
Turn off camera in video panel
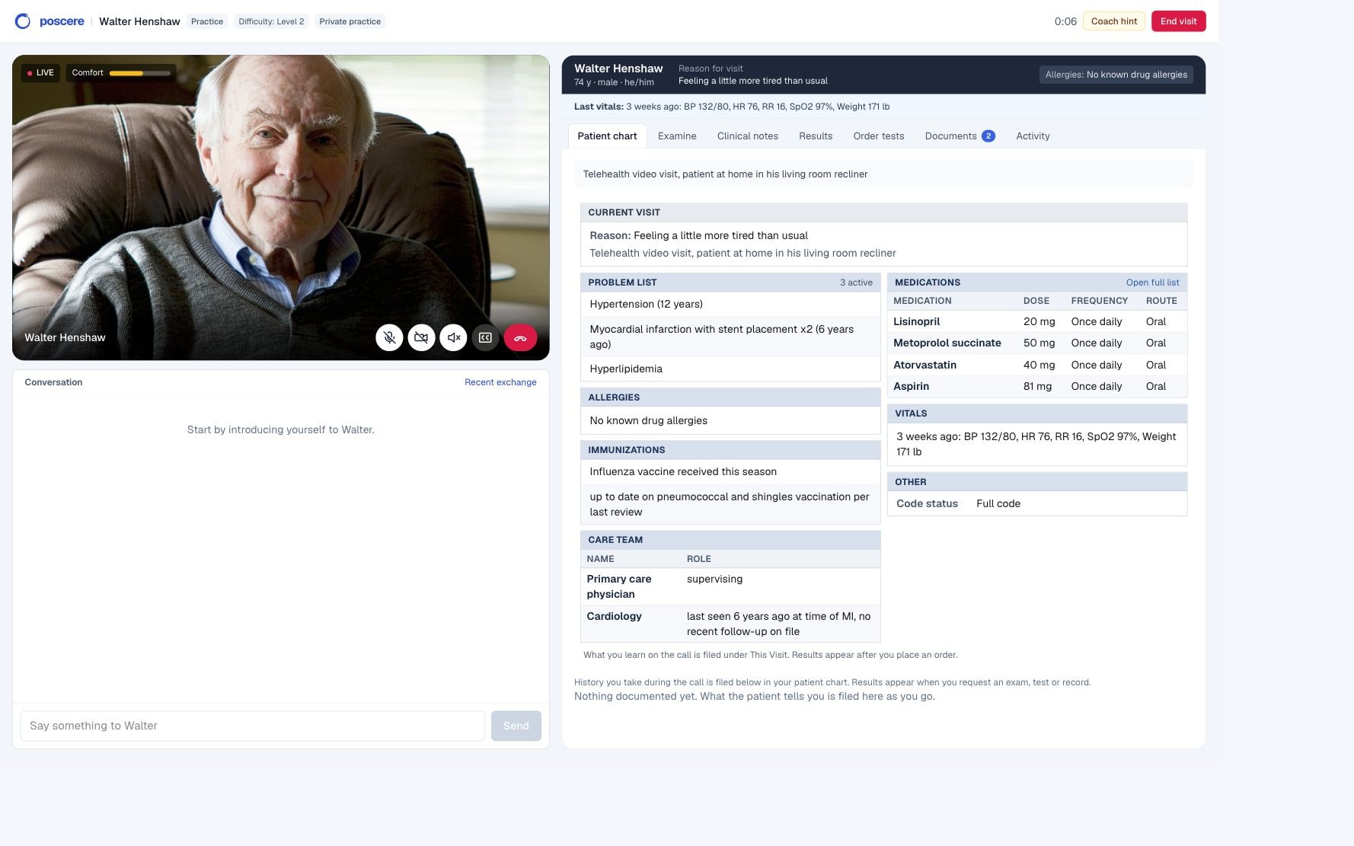421,337
